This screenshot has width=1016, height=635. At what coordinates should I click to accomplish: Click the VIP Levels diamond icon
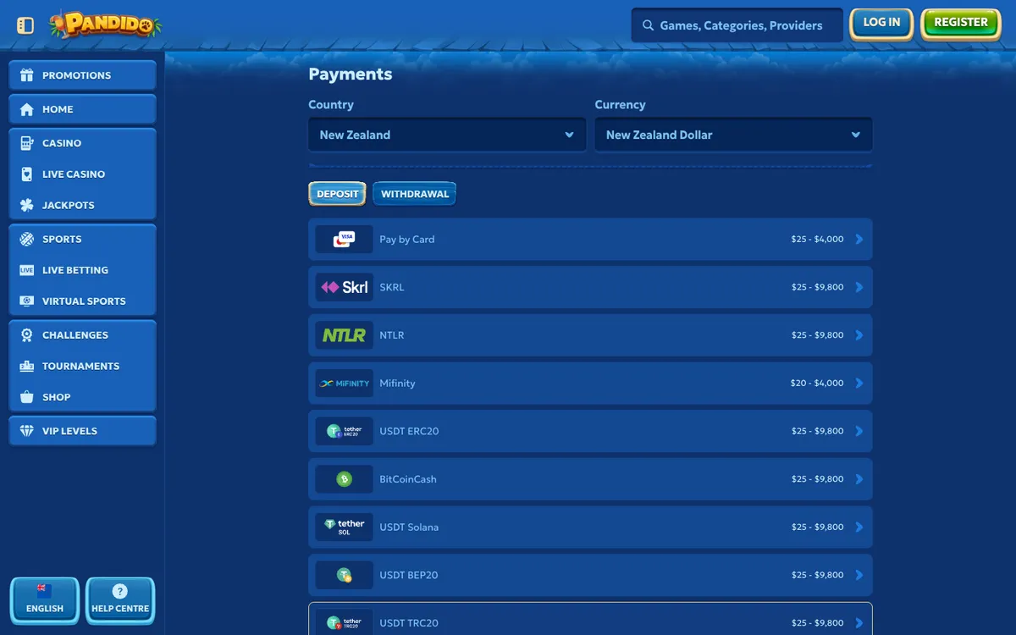26,431
